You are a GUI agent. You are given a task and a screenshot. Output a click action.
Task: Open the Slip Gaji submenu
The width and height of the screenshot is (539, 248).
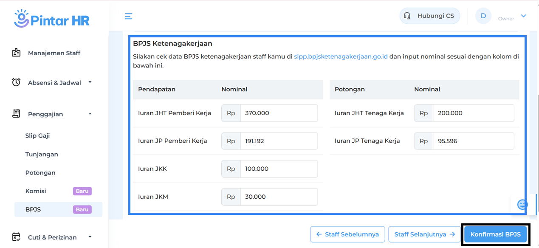[x=37, y=136]
